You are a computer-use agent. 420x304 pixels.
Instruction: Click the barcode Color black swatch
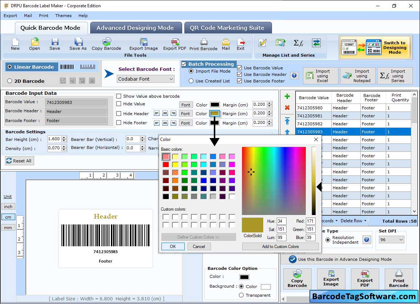pos(244,277)
